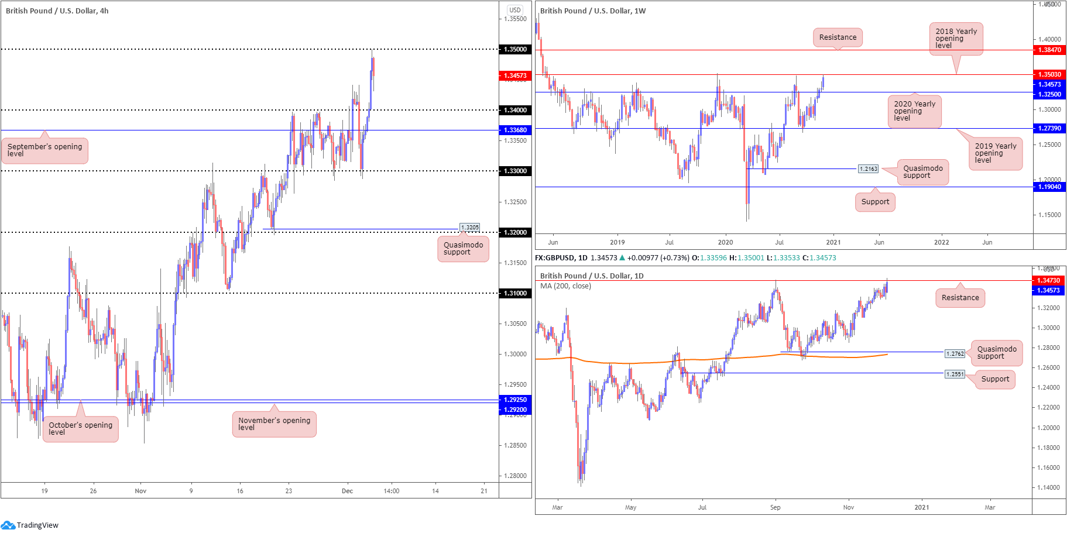Screen dimensions: 1067x533
Task: Select the 2019 Yearly opening level callout
Action: 996,153
